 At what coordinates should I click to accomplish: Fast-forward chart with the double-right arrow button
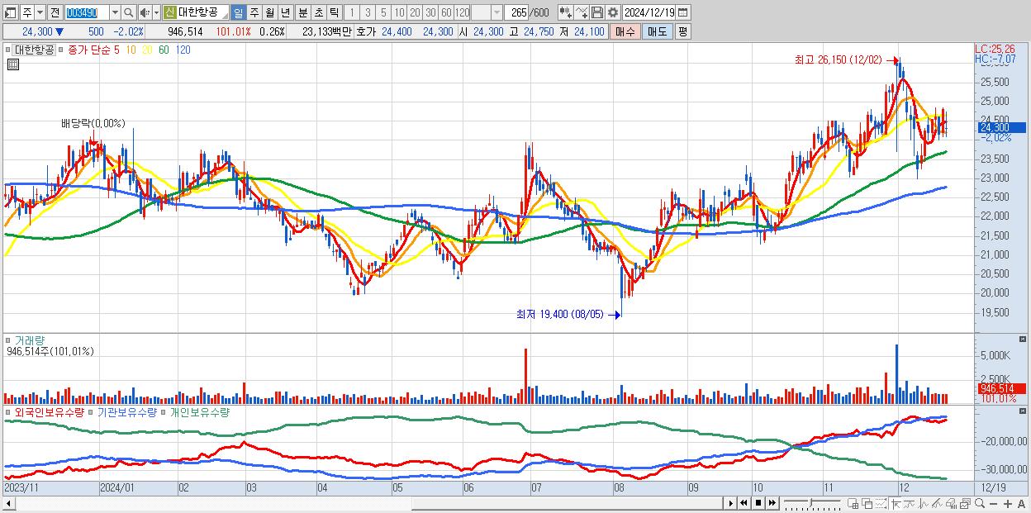click(772, 503)
